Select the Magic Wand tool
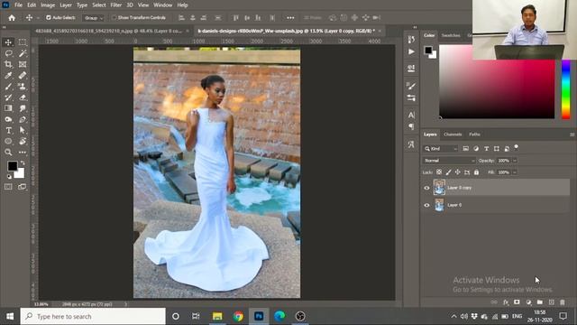Screen dimensions: 577x325 click(x=23, y=53)
